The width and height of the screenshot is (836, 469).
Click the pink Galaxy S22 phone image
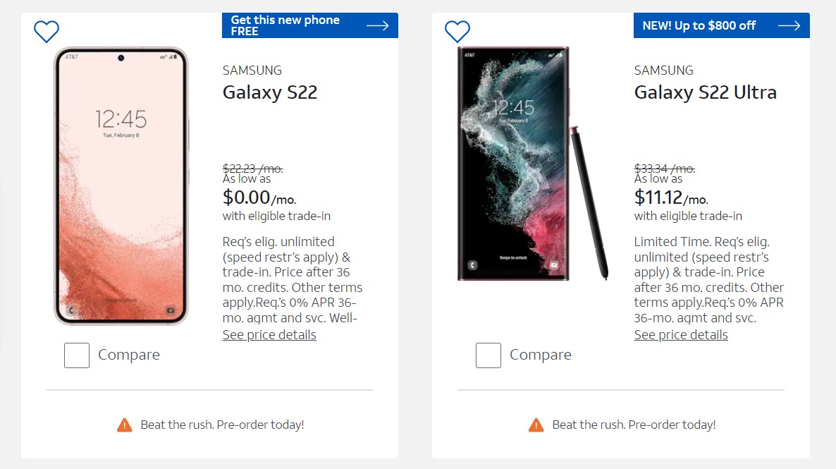(x=121, y=186)
